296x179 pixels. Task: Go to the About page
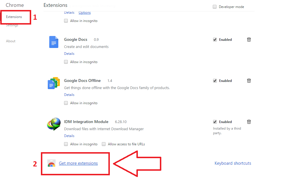click(11, 41)
